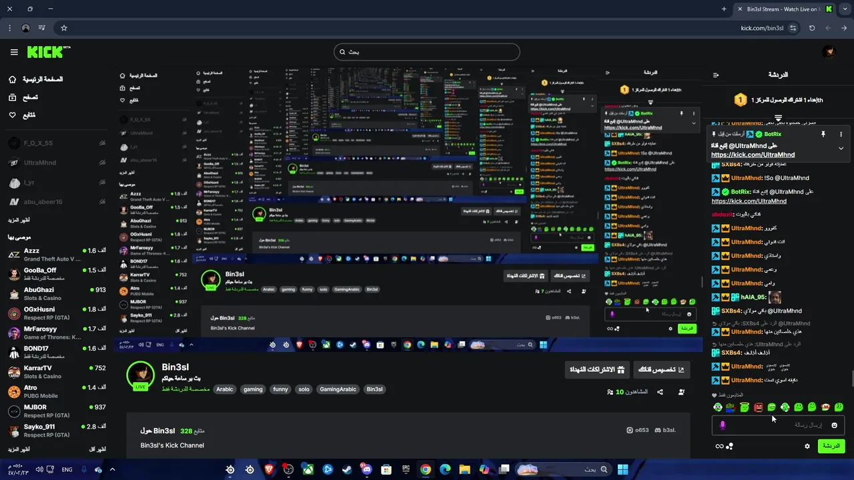This screenshot has width=854, height=480.
Task: Click the pin icon on pinned message
Action: [x=823, y=134]
